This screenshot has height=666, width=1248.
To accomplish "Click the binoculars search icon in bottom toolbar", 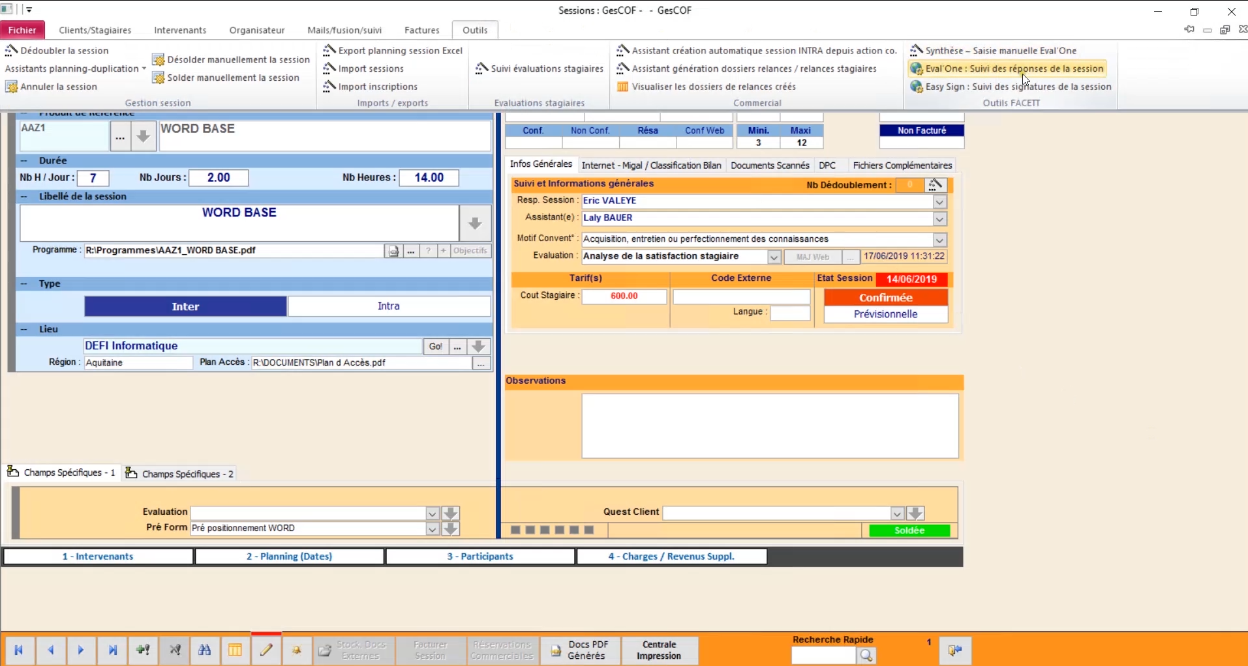I will click(x=204, y=650).
